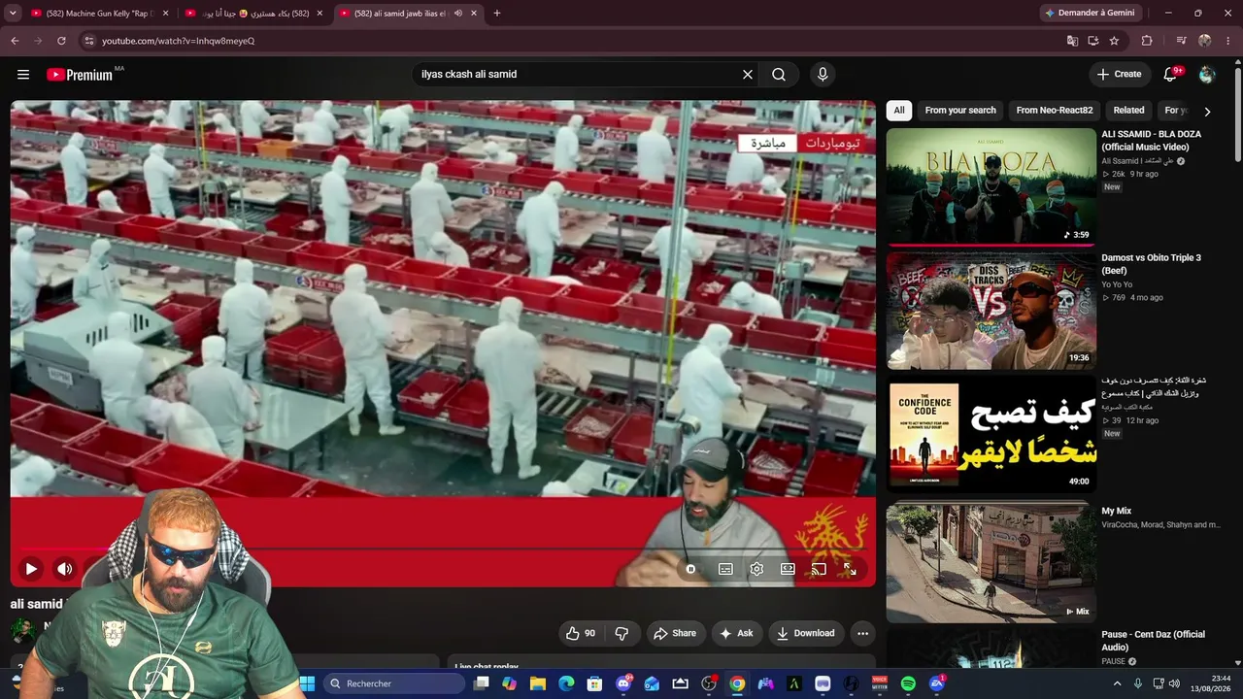This screenshot has width=1243, height=699.
Task: Click the search magnifier button
Action: point(779,75)
